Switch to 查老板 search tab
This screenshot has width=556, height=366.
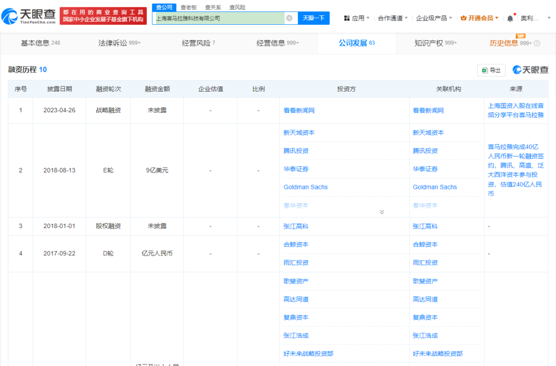tap(188, 7)
